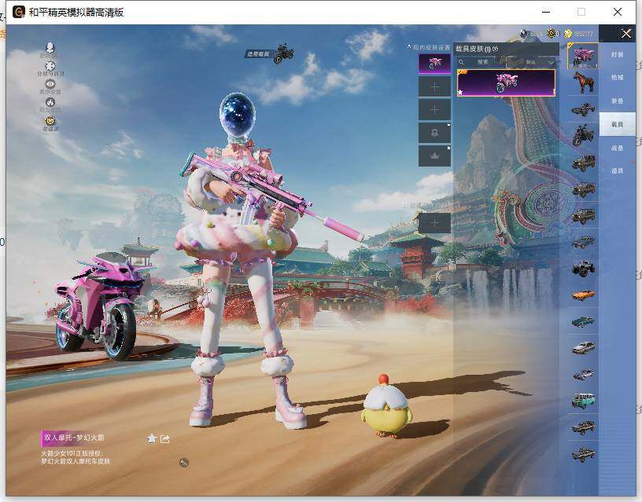Viewport: 642px width, 502px height.
Task: Open the flame power icon
Action: (50, 102)
